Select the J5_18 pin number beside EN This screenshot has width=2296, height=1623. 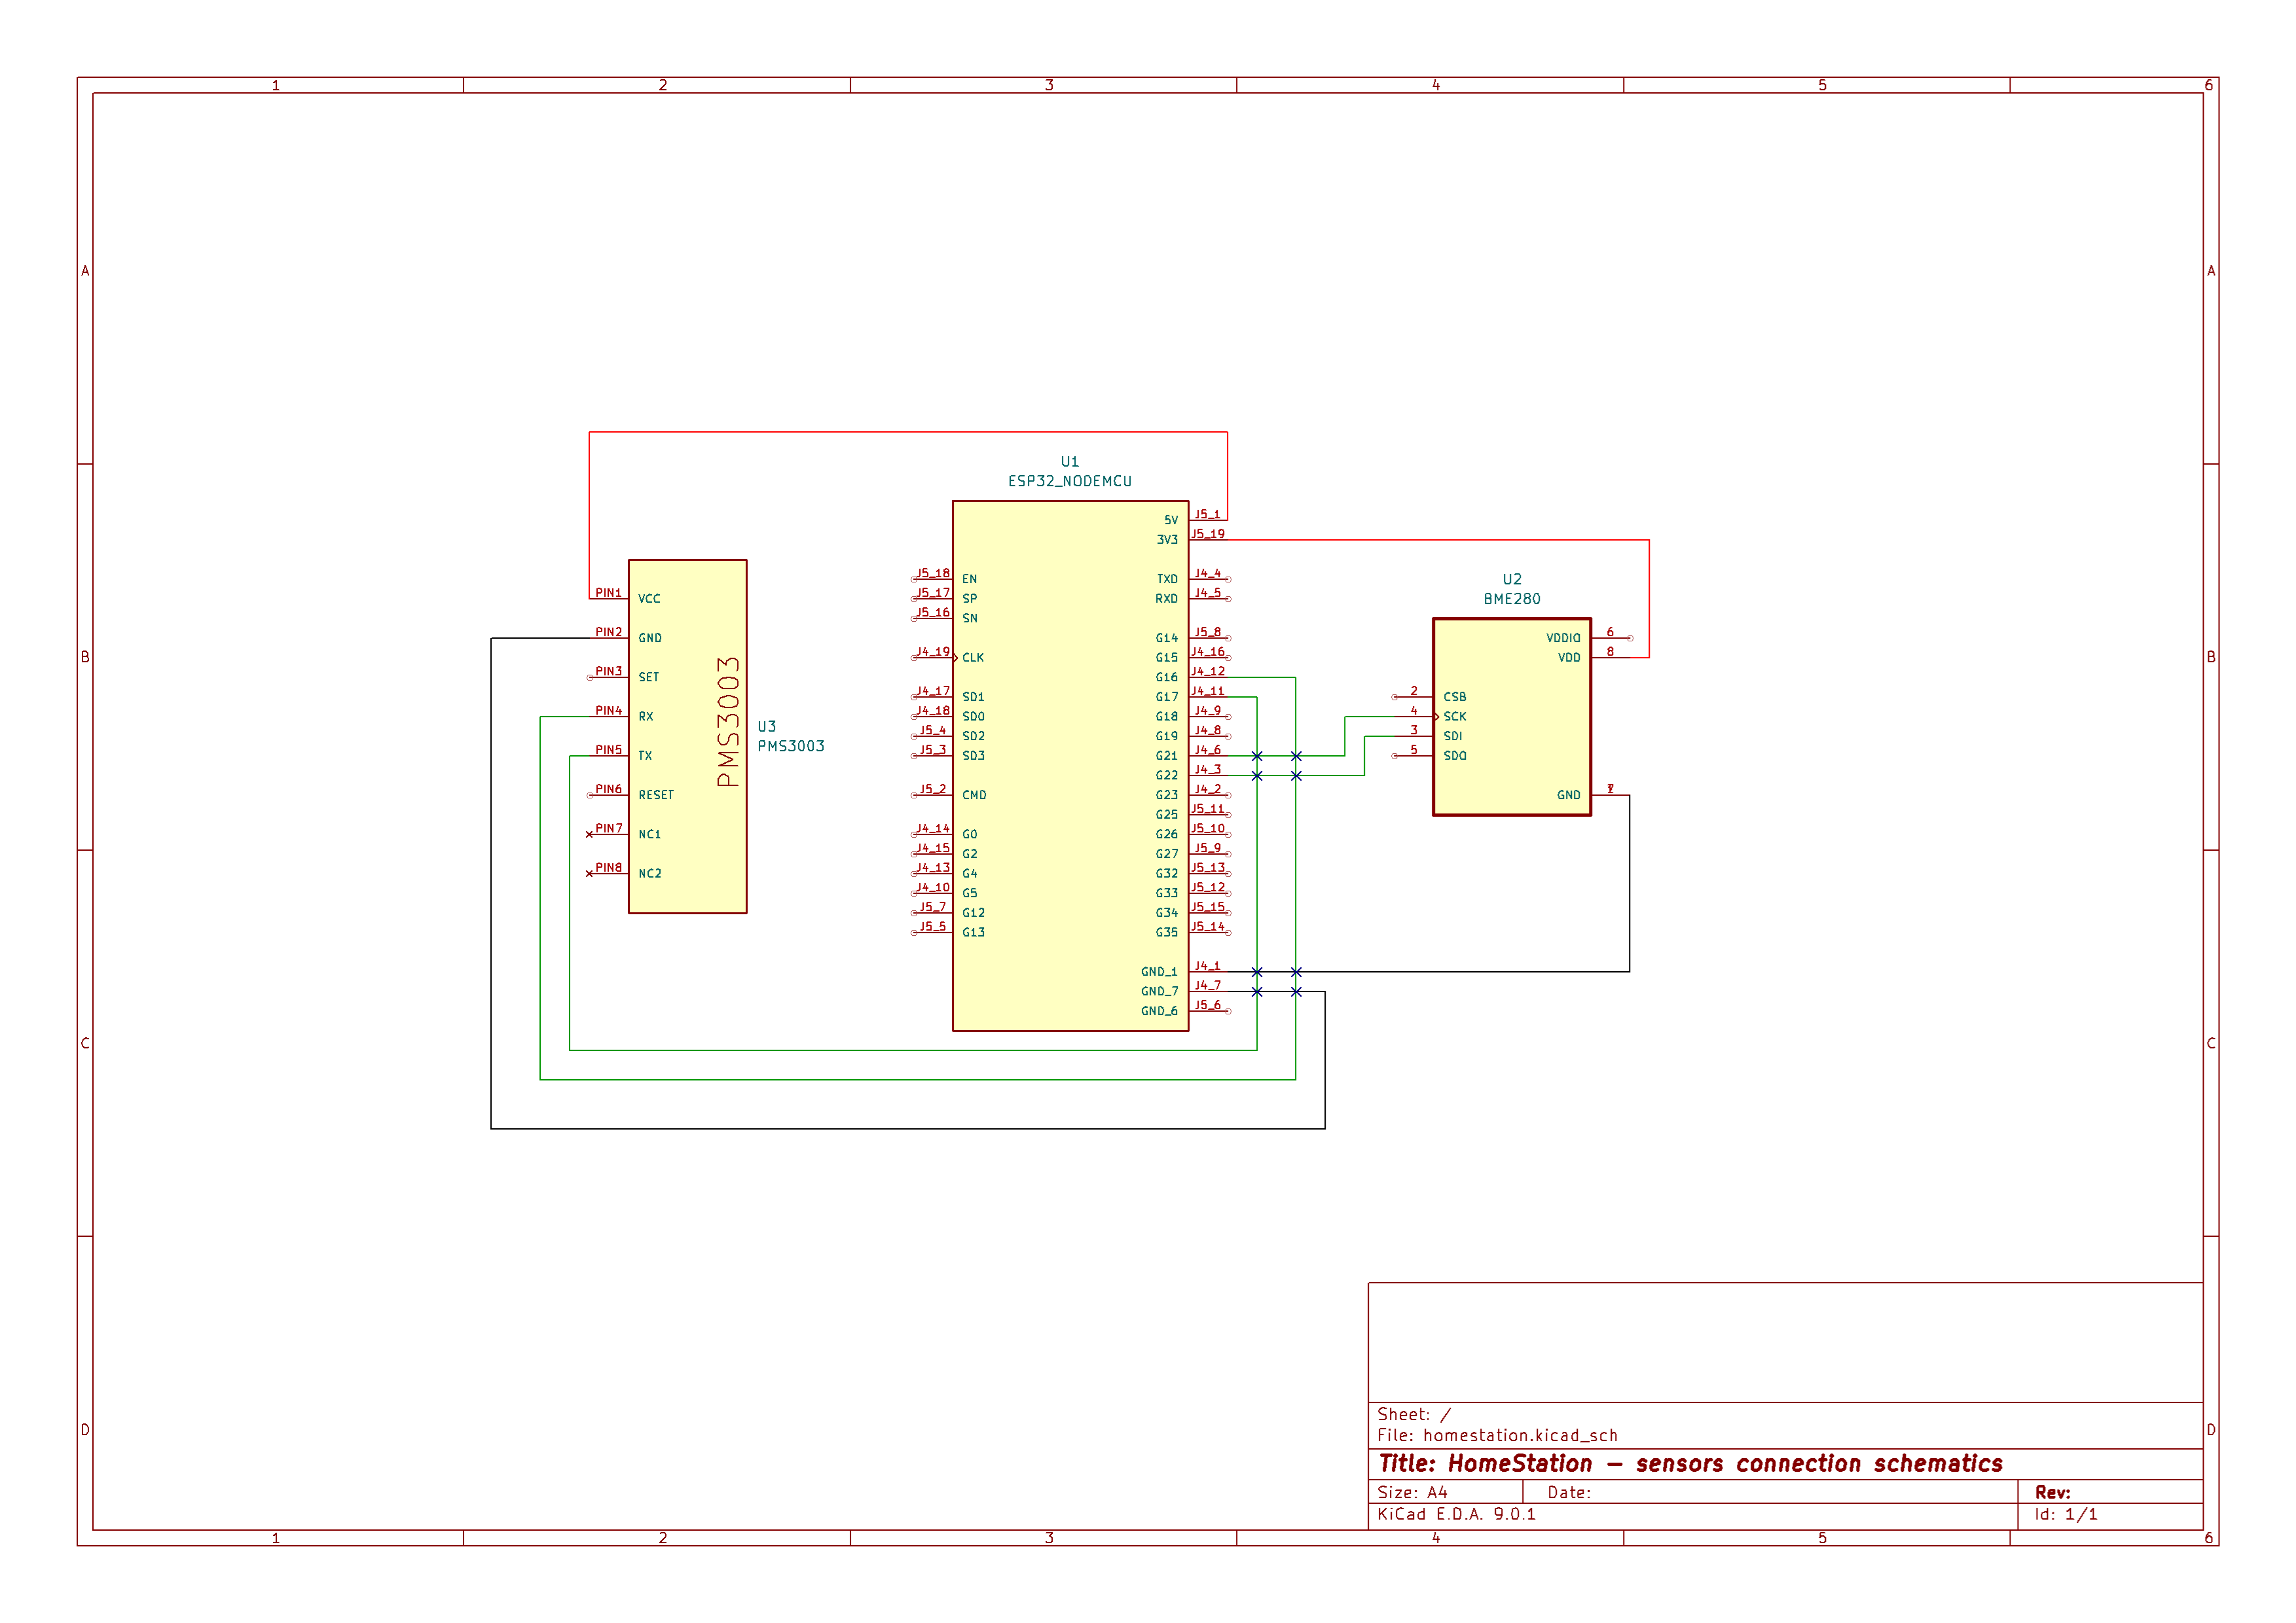point(933,573)
